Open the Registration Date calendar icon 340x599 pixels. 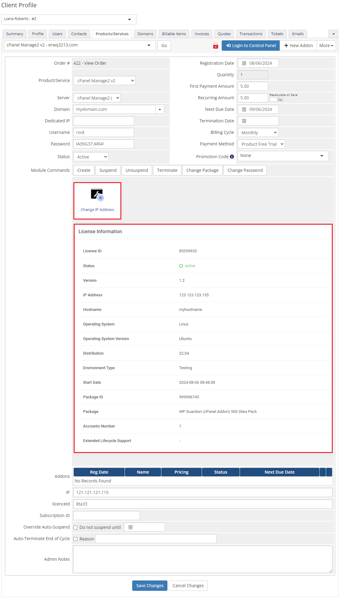[244, 63]
